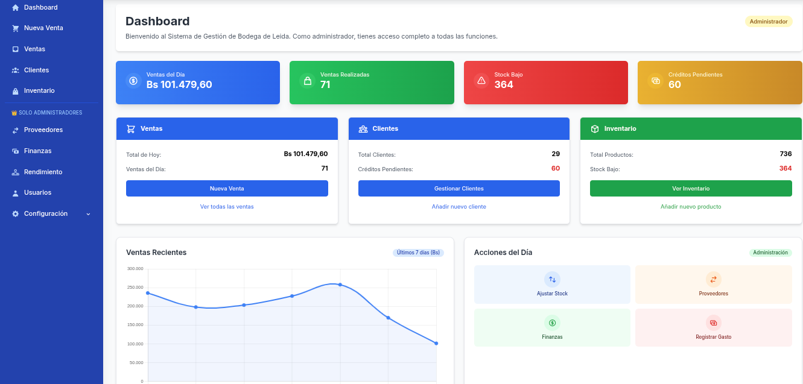Click the Proveedores swap icon in Acciones
Screen dimensions: 803x384
714,279
